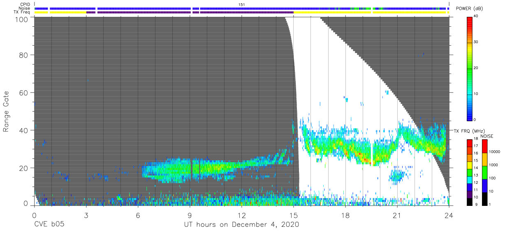This screenshot has height=233, width=505.
Task: Click the 100 label on noise scale
Action: click(493, 178)
